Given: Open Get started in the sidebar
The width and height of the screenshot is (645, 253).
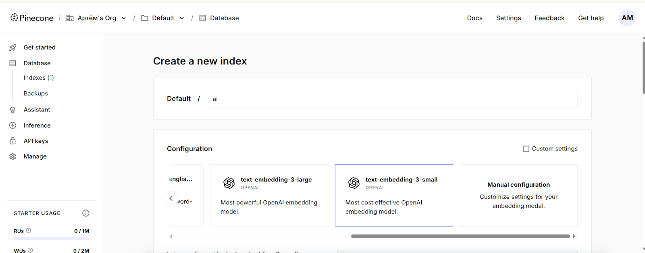Looking at the screenshot, I should [x=40, y=47].
